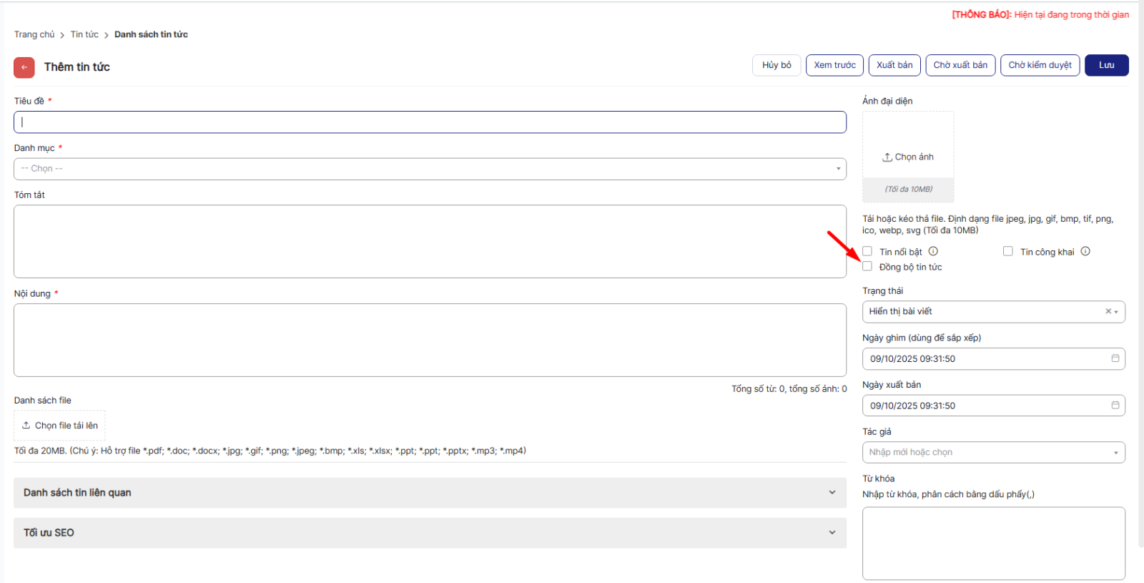Open calendar icon in Ngày xuất bản field
The image size is (1144, 583).
pos(1115,405)
